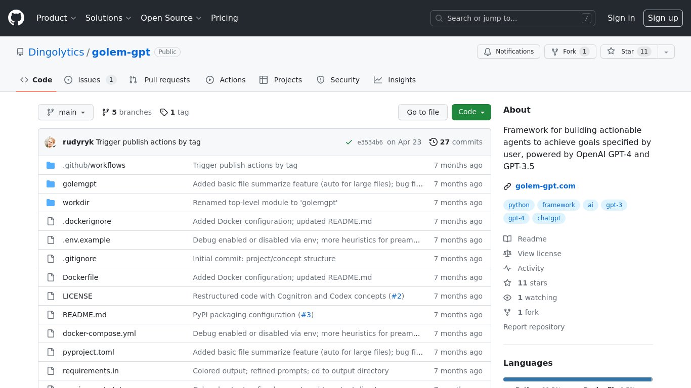Viewport: 691px width, 388px height.
Task: Expand the star lists dropdown arrow
Action: [x=666, y=52]
